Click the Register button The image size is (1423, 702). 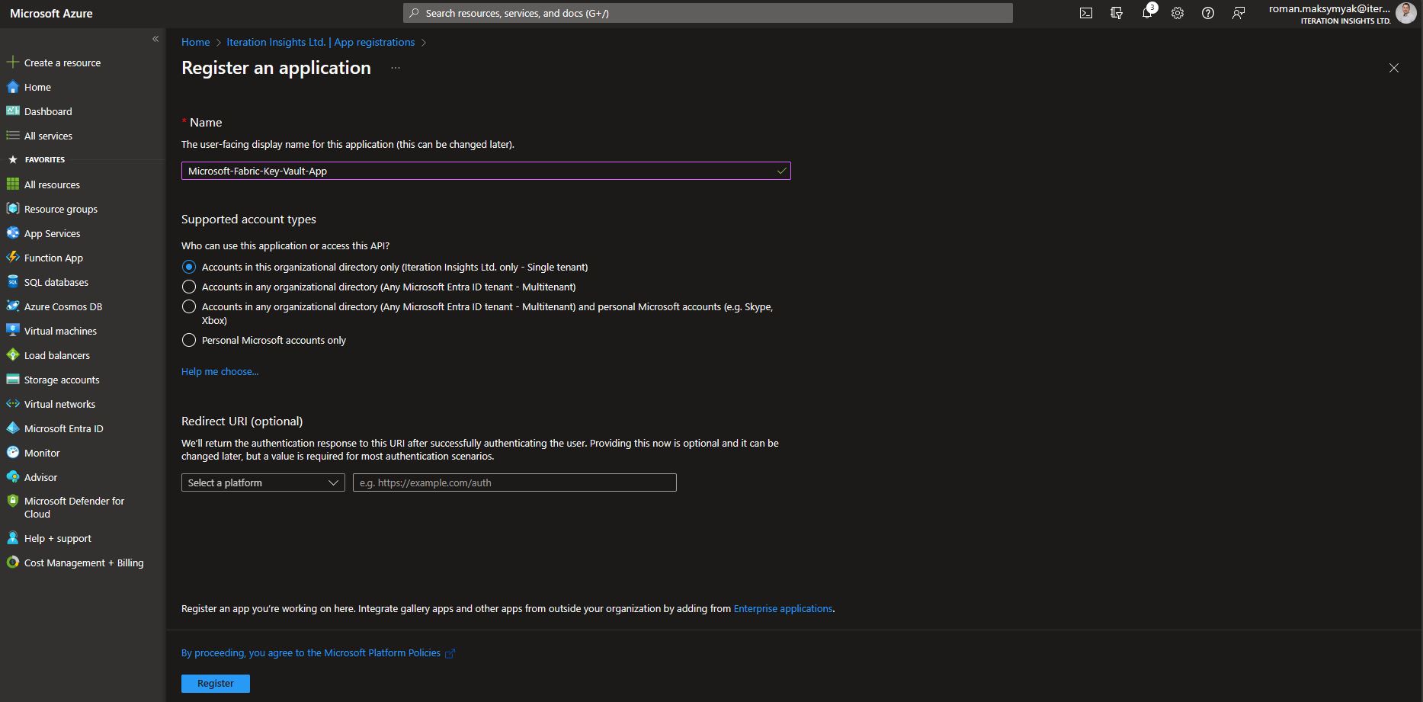(x=215, y=683)
